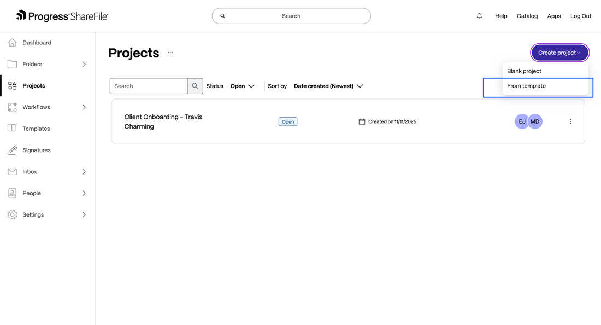
Task: Click the magnifier button beside projects search
Action: (195, 86)
